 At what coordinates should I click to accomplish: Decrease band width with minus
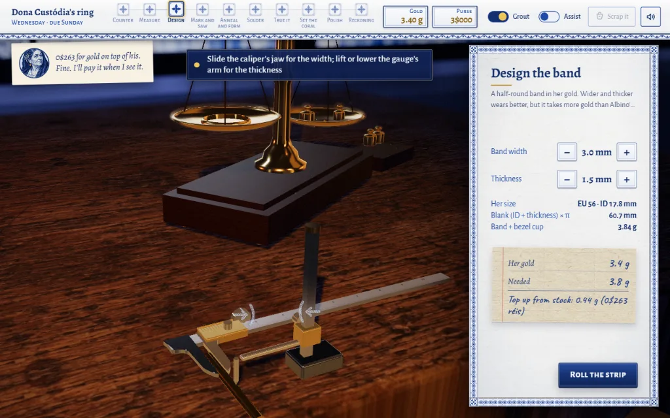click(567, 152)
